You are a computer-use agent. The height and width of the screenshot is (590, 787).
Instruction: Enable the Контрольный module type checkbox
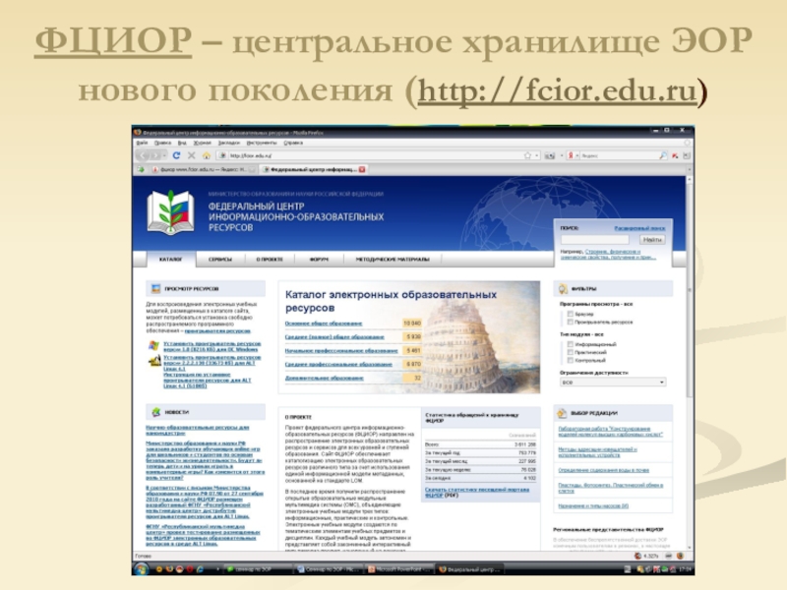tap(571, 360)
